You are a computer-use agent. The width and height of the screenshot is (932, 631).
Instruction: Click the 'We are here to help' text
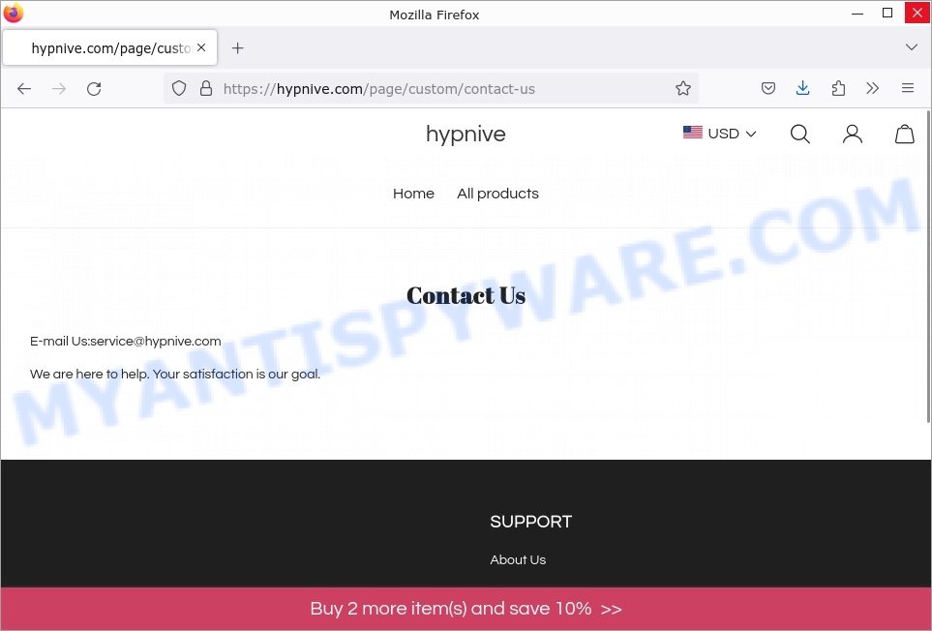coord(175,375)
